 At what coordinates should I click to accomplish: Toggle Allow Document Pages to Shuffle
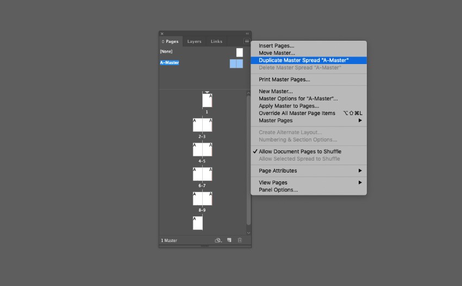(299, 151)
